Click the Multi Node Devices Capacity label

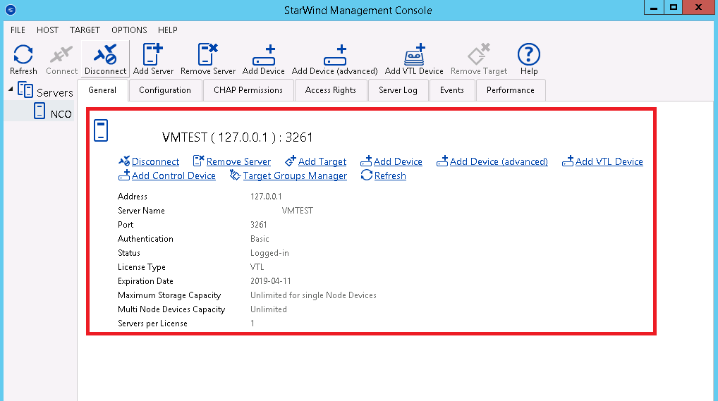[x=171, y=309]
